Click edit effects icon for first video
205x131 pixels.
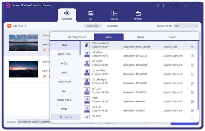tap(45, 50)
